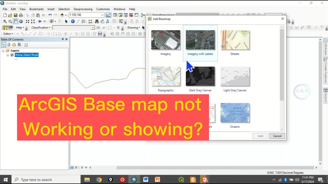Print the current map
328x184 pixels.
click(21, 15)
